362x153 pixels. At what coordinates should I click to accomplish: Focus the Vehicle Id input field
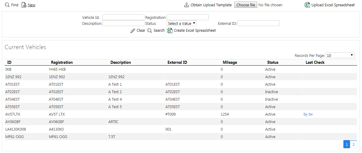(x=123, y=17)
